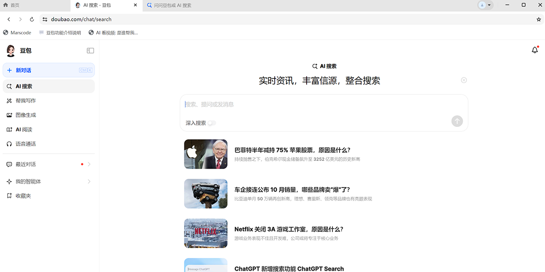
Task: Focus the address bar showing doubao.com/chat/search
Action: [291, 19]
